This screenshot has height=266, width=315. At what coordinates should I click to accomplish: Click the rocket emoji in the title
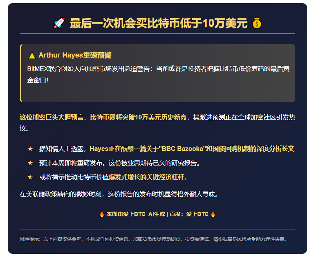pos(59,23)
